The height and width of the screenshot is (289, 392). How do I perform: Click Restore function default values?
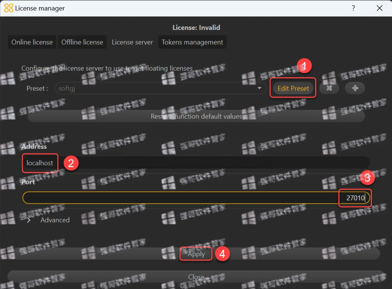pos(196,116)
